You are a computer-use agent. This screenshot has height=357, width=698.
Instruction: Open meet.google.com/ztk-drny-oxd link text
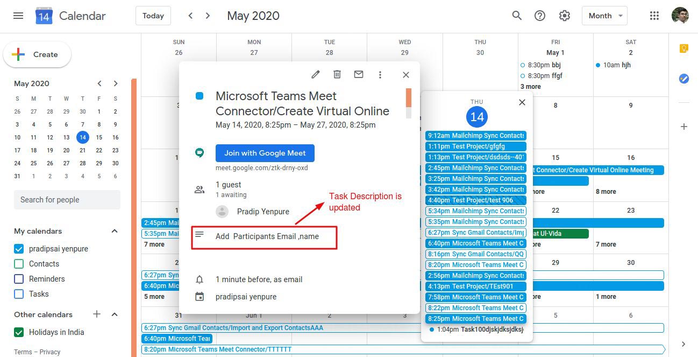(x=262, y=168)
